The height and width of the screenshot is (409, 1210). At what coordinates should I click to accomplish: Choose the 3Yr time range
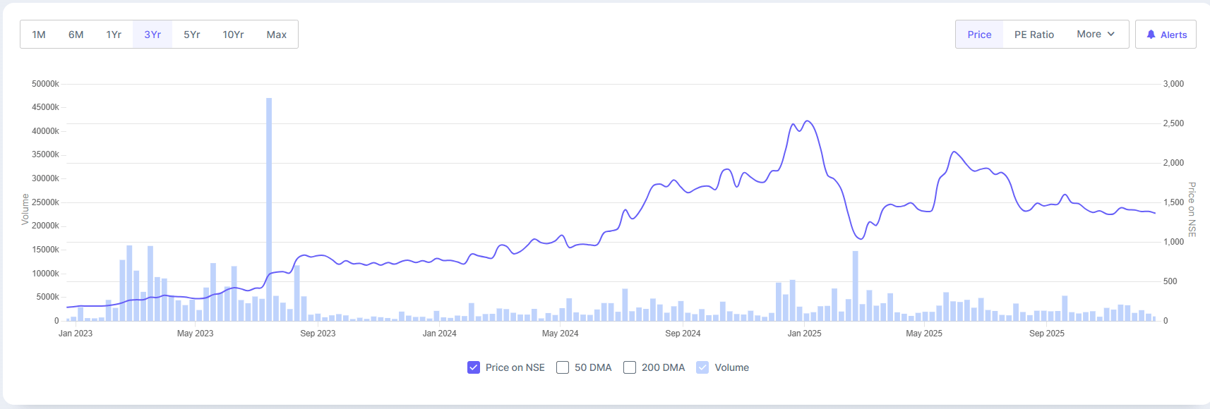152,35
